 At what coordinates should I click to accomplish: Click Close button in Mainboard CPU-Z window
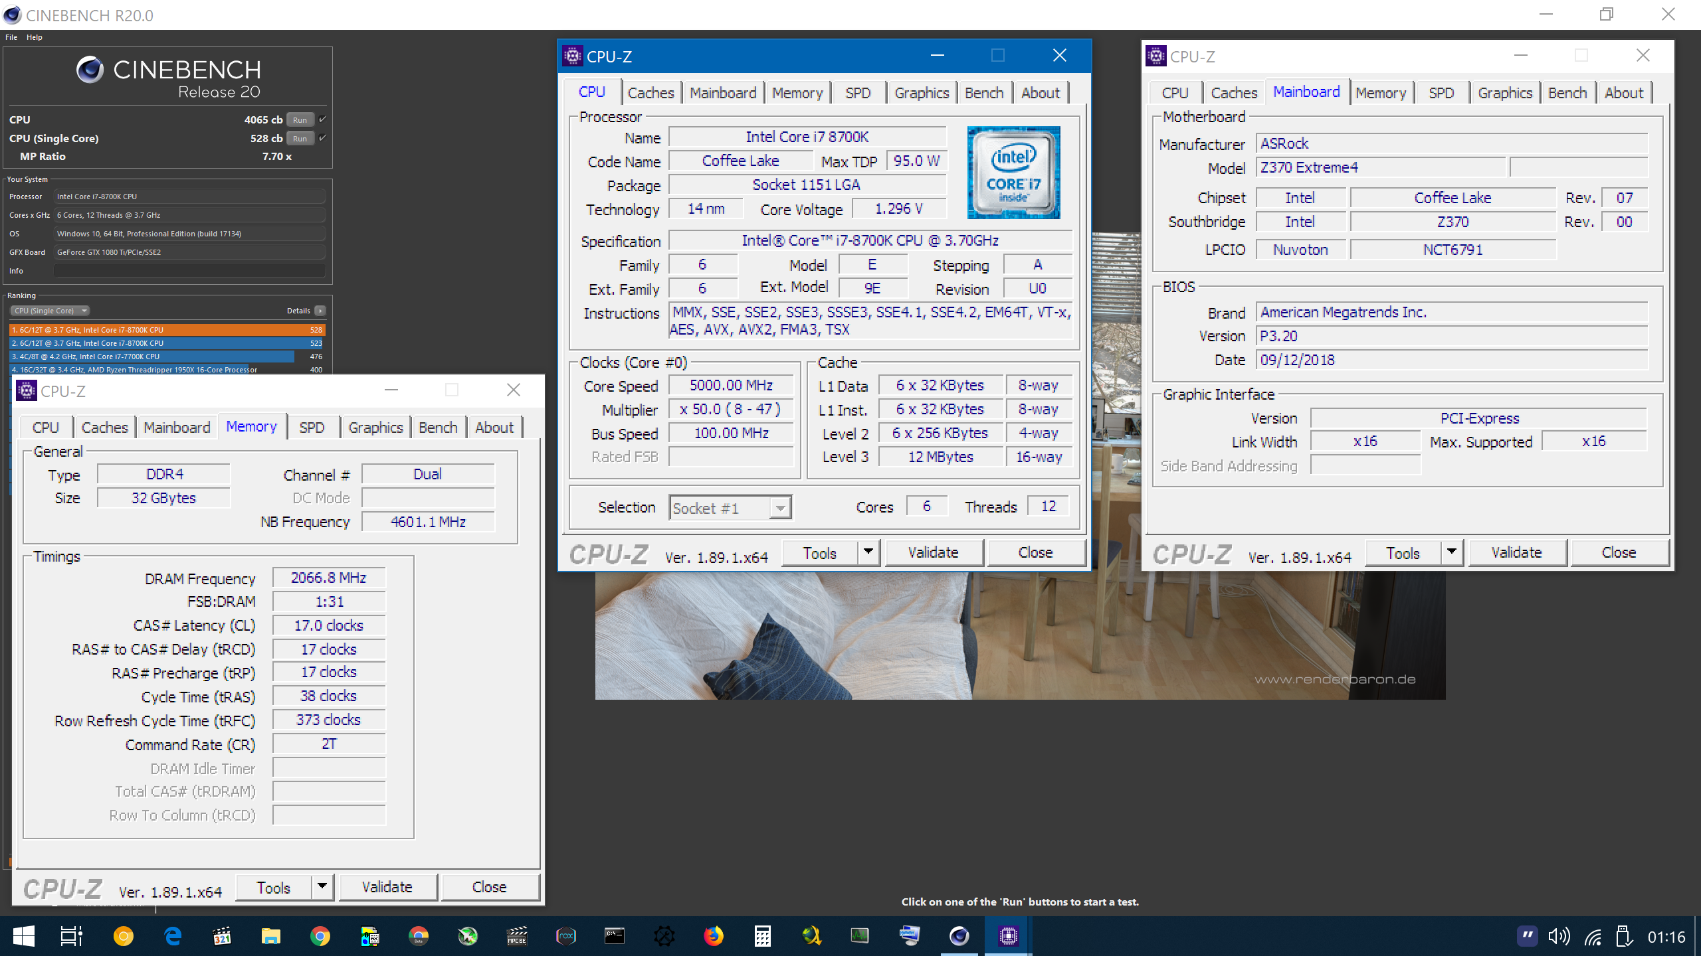(x=1619, y=552)
